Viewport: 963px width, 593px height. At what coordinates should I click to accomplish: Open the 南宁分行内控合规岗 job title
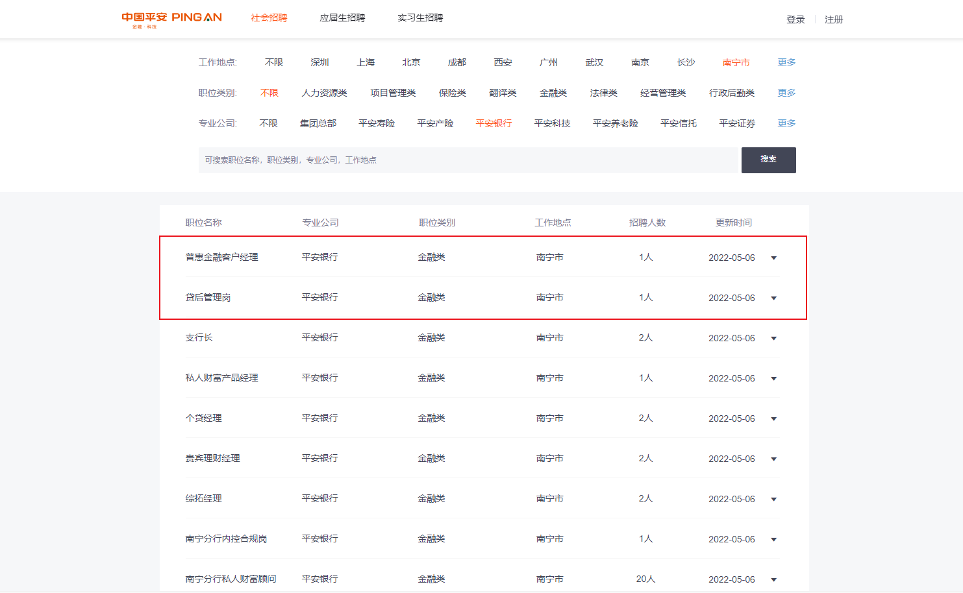click(226, 539)
